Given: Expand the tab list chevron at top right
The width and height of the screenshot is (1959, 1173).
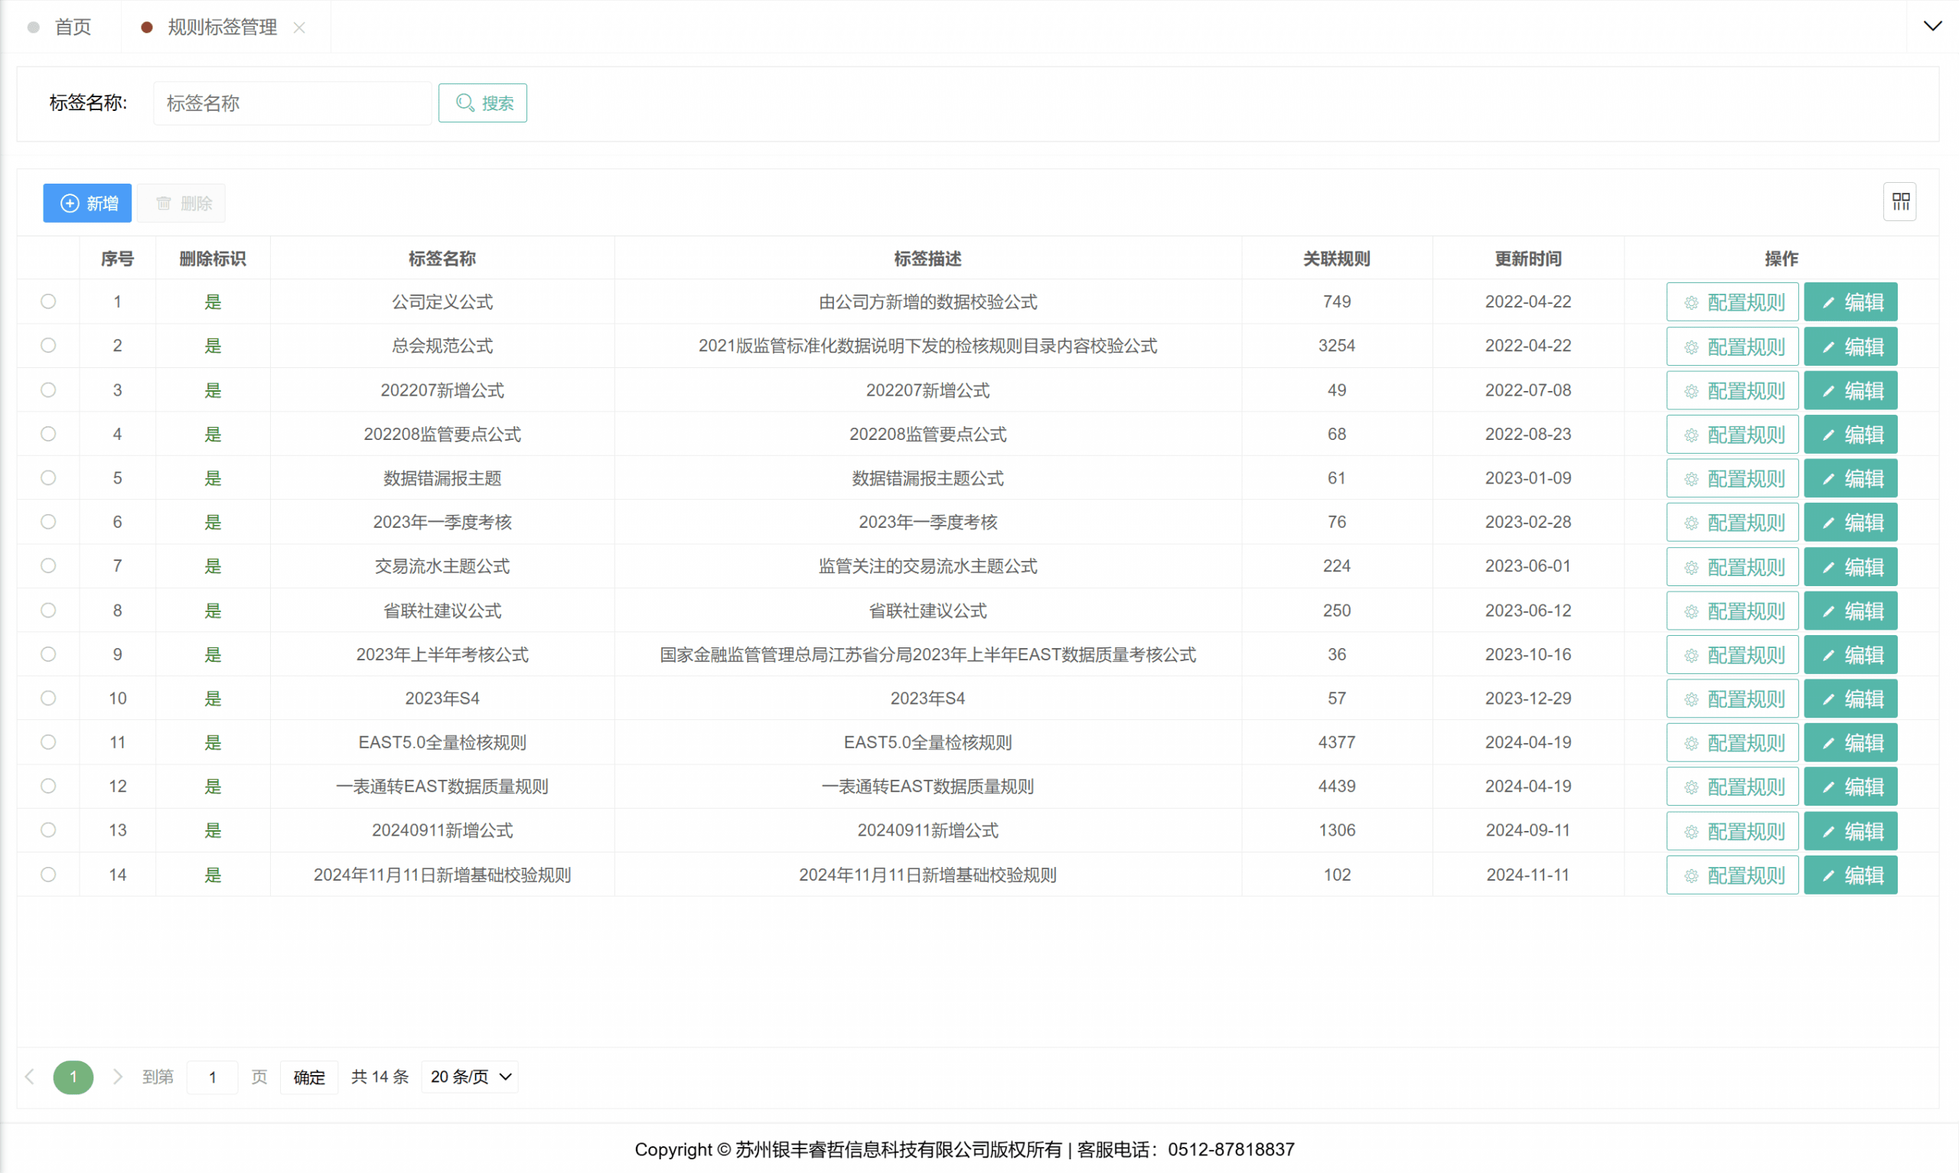Looking at the screenshot, I should pyautogui.click(x=1932, y=26).
